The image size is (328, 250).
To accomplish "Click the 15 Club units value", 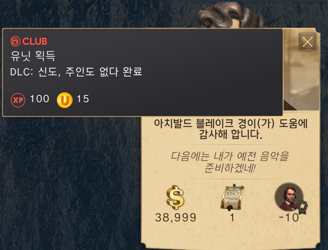I will click(83, 99).
